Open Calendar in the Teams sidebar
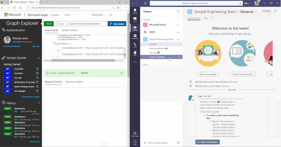Image resolution: width=281 pixels, height=147 pixels. [x=135, y=36]
